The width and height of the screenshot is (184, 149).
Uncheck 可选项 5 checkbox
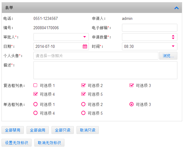[x=83, y=94]
